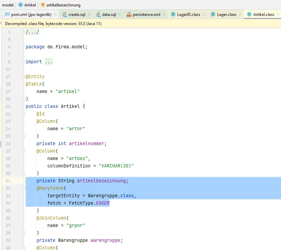Click gutter line number 31
Image resolution: width=281 pixels, height=250 pixels.
point(8,181)
